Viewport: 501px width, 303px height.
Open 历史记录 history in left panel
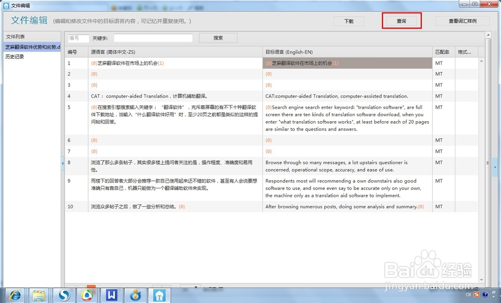coord(15,57)
